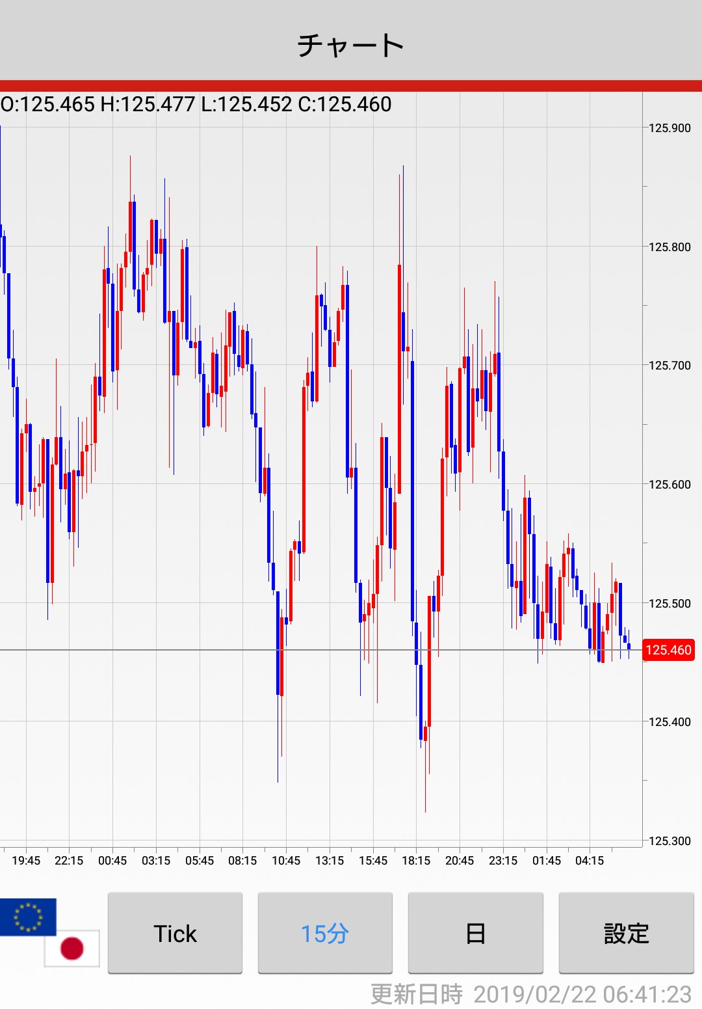Click the チャート title in the header
The width and height of the screenshot is (702, 1009).
pyautogui.click(x=351, y=45)
